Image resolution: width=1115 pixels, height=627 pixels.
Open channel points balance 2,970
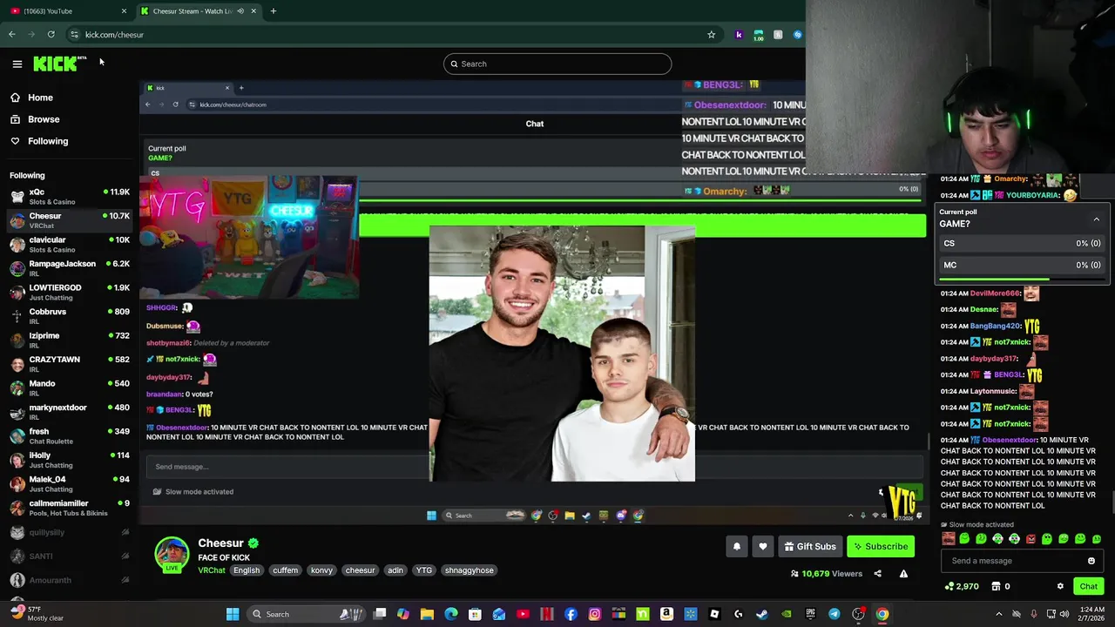tap(962, 586)
